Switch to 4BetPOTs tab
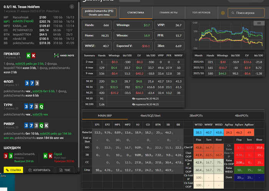 click(241, 116)
